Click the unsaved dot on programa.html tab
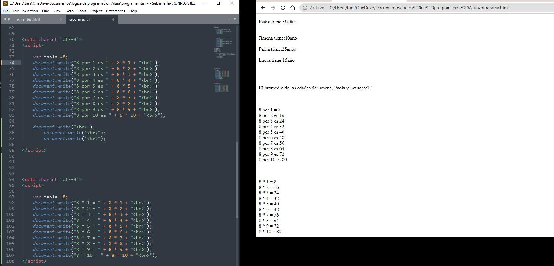The height and width of the screenshot is (266, 554). (x=113, y=19)
